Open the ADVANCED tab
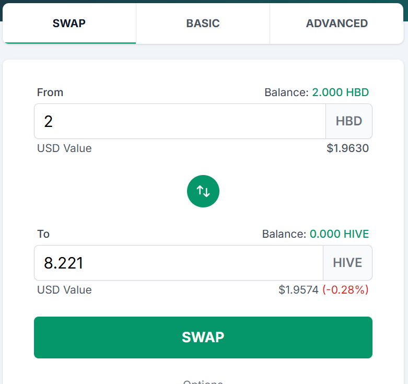The height and width of the screenshot is (384, 408). [x=336, y=24]
